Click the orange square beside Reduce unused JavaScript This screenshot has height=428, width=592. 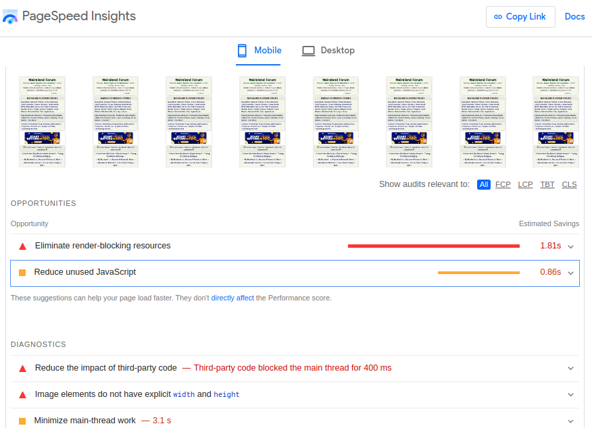click(22, 273)
